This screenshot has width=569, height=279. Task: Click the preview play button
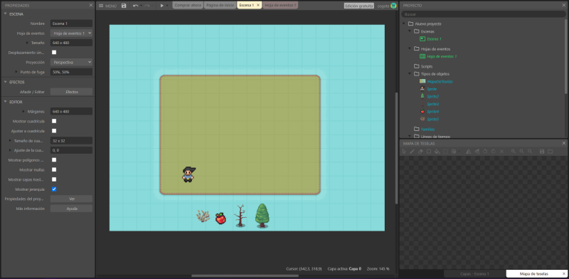162,6
